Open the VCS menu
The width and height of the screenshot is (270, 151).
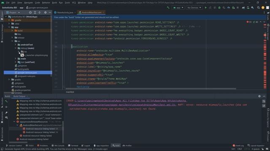tap(74, 3)
